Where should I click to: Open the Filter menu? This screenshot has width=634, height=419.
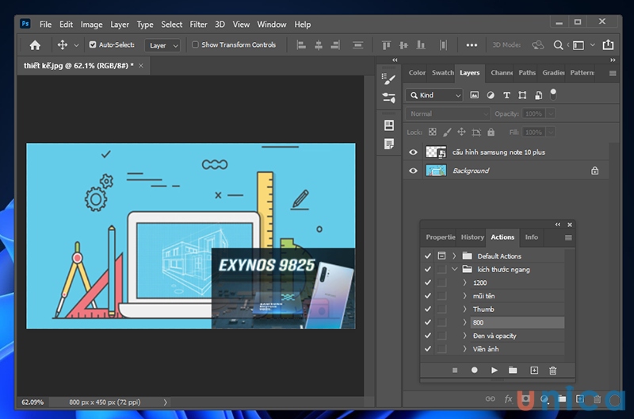click(x=199, y=25)
